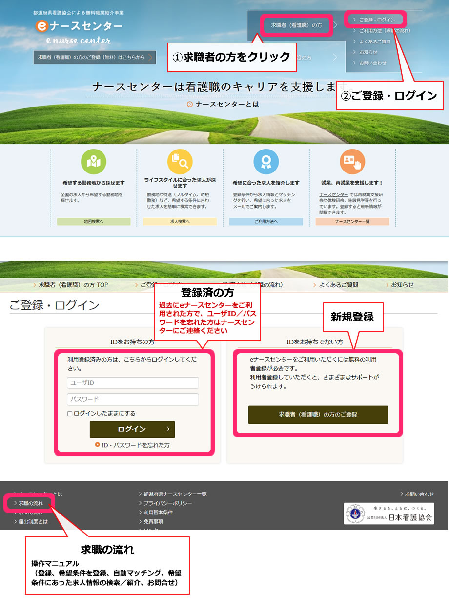Click the yellow document search icon
Image resolution: width=449 pixels, height=600 pixels.
click(x=180, y=162)
